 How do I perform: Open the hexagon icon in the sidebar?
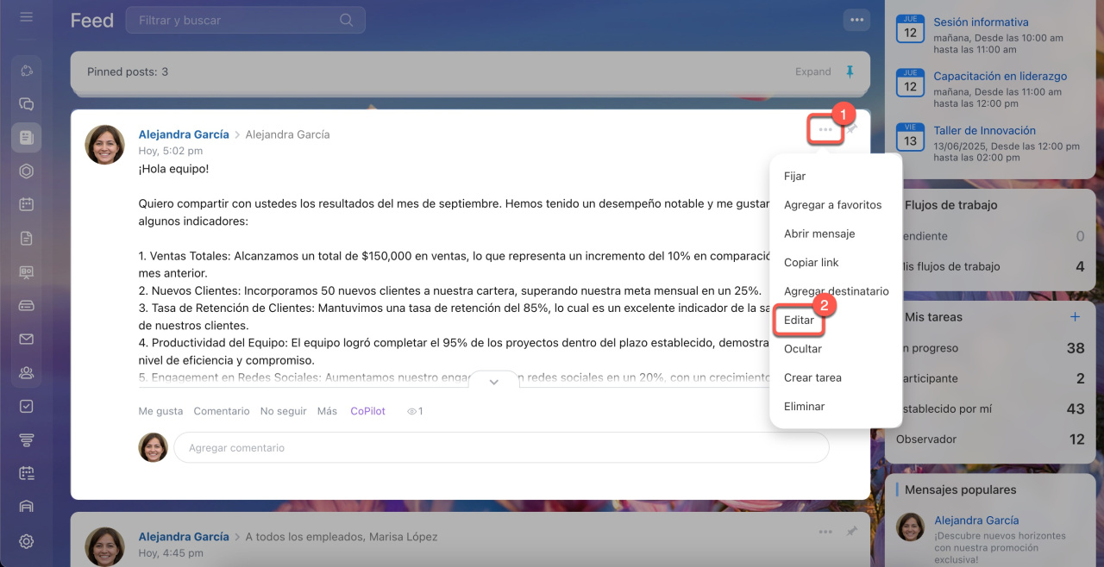point(26,171)
